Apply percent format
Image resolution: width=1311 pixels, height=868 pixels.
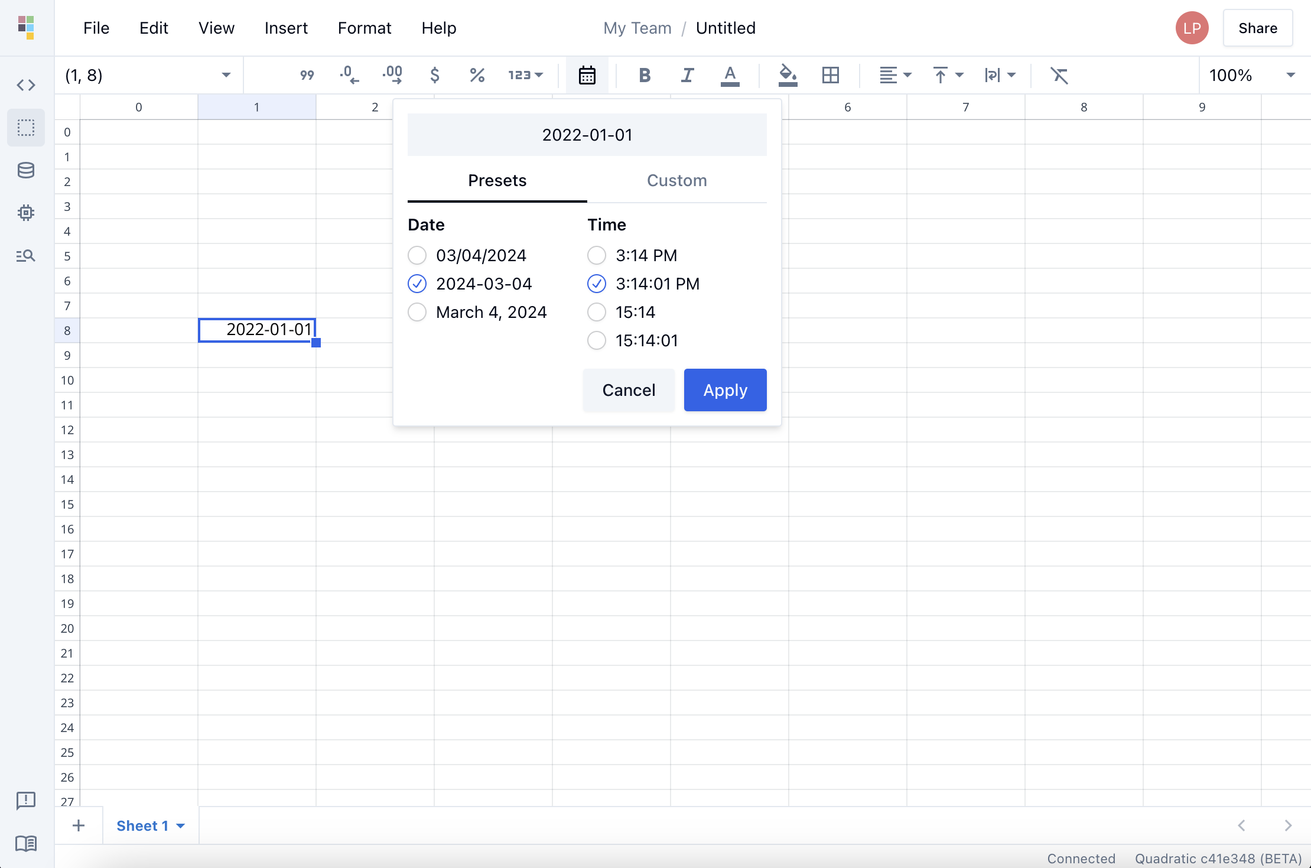[477, 75]
